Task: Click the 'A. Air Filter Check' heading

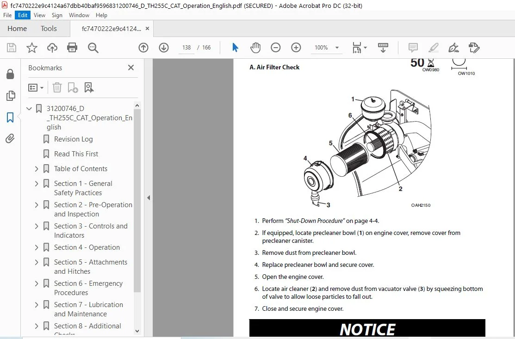Action: (274, 67)
